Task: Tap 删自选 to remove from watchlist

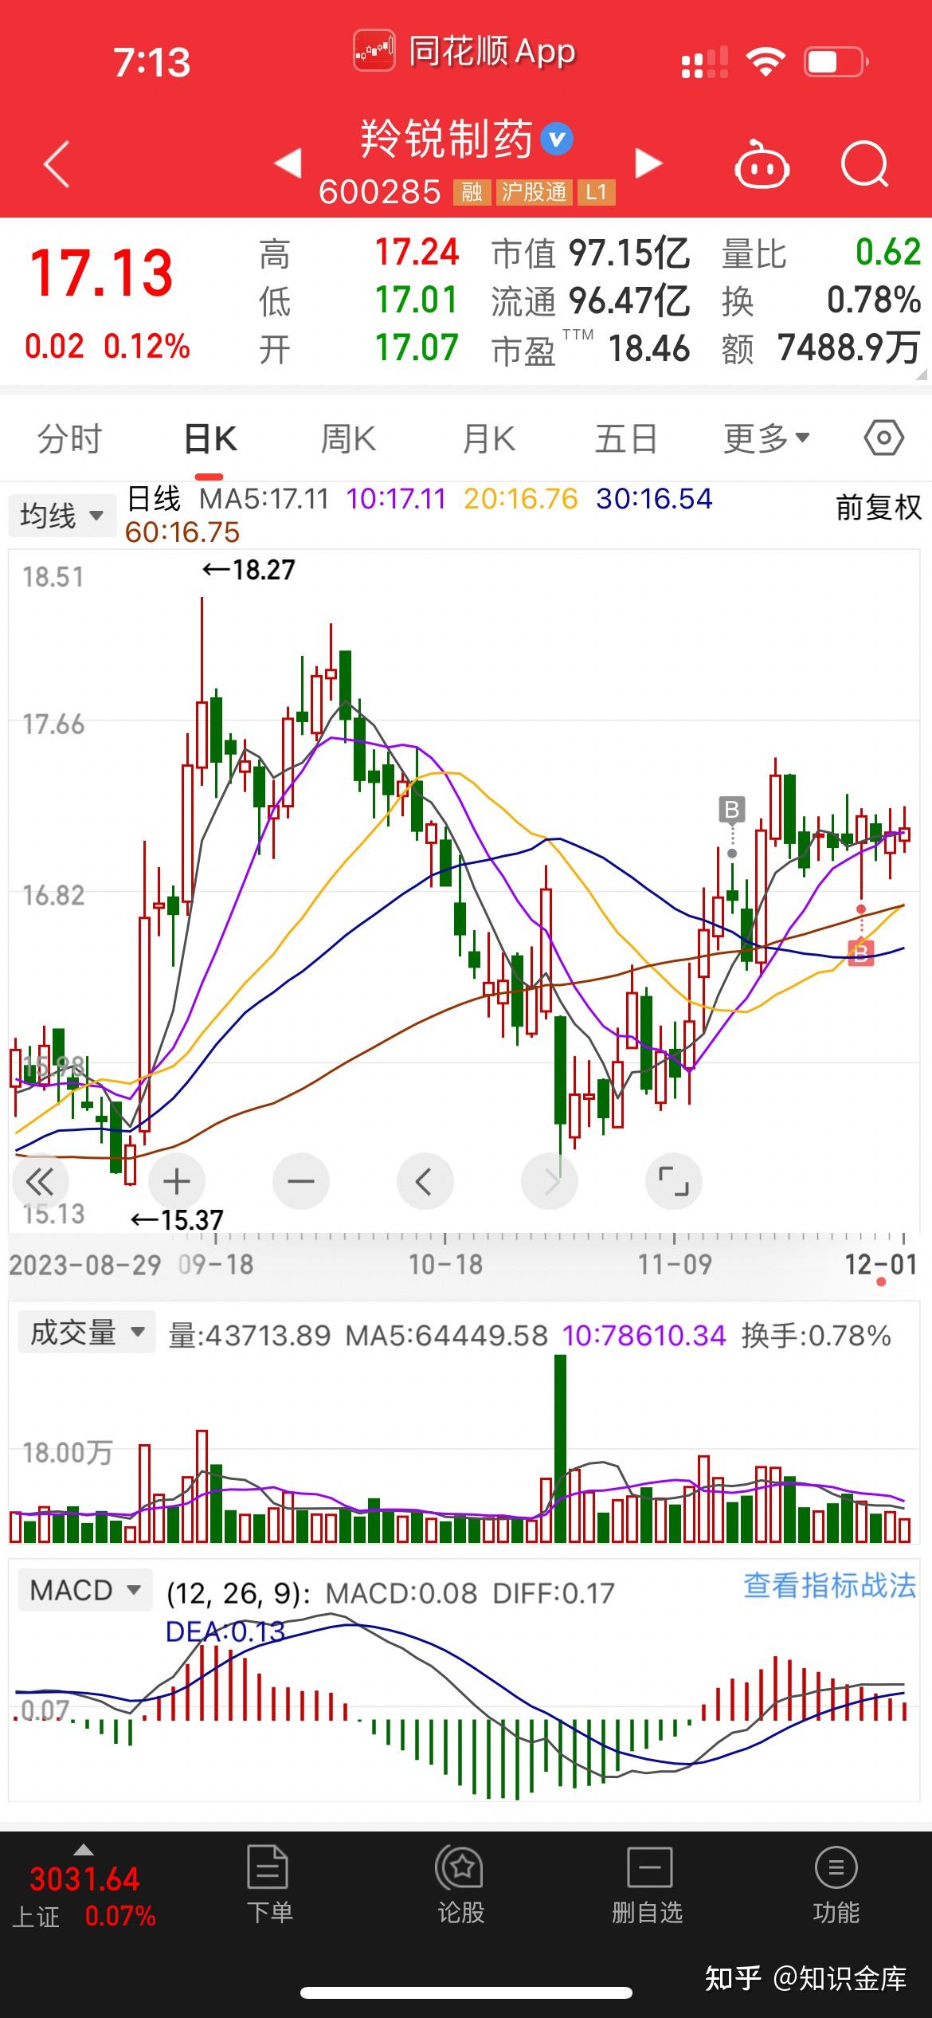Action: (647, 1886)
